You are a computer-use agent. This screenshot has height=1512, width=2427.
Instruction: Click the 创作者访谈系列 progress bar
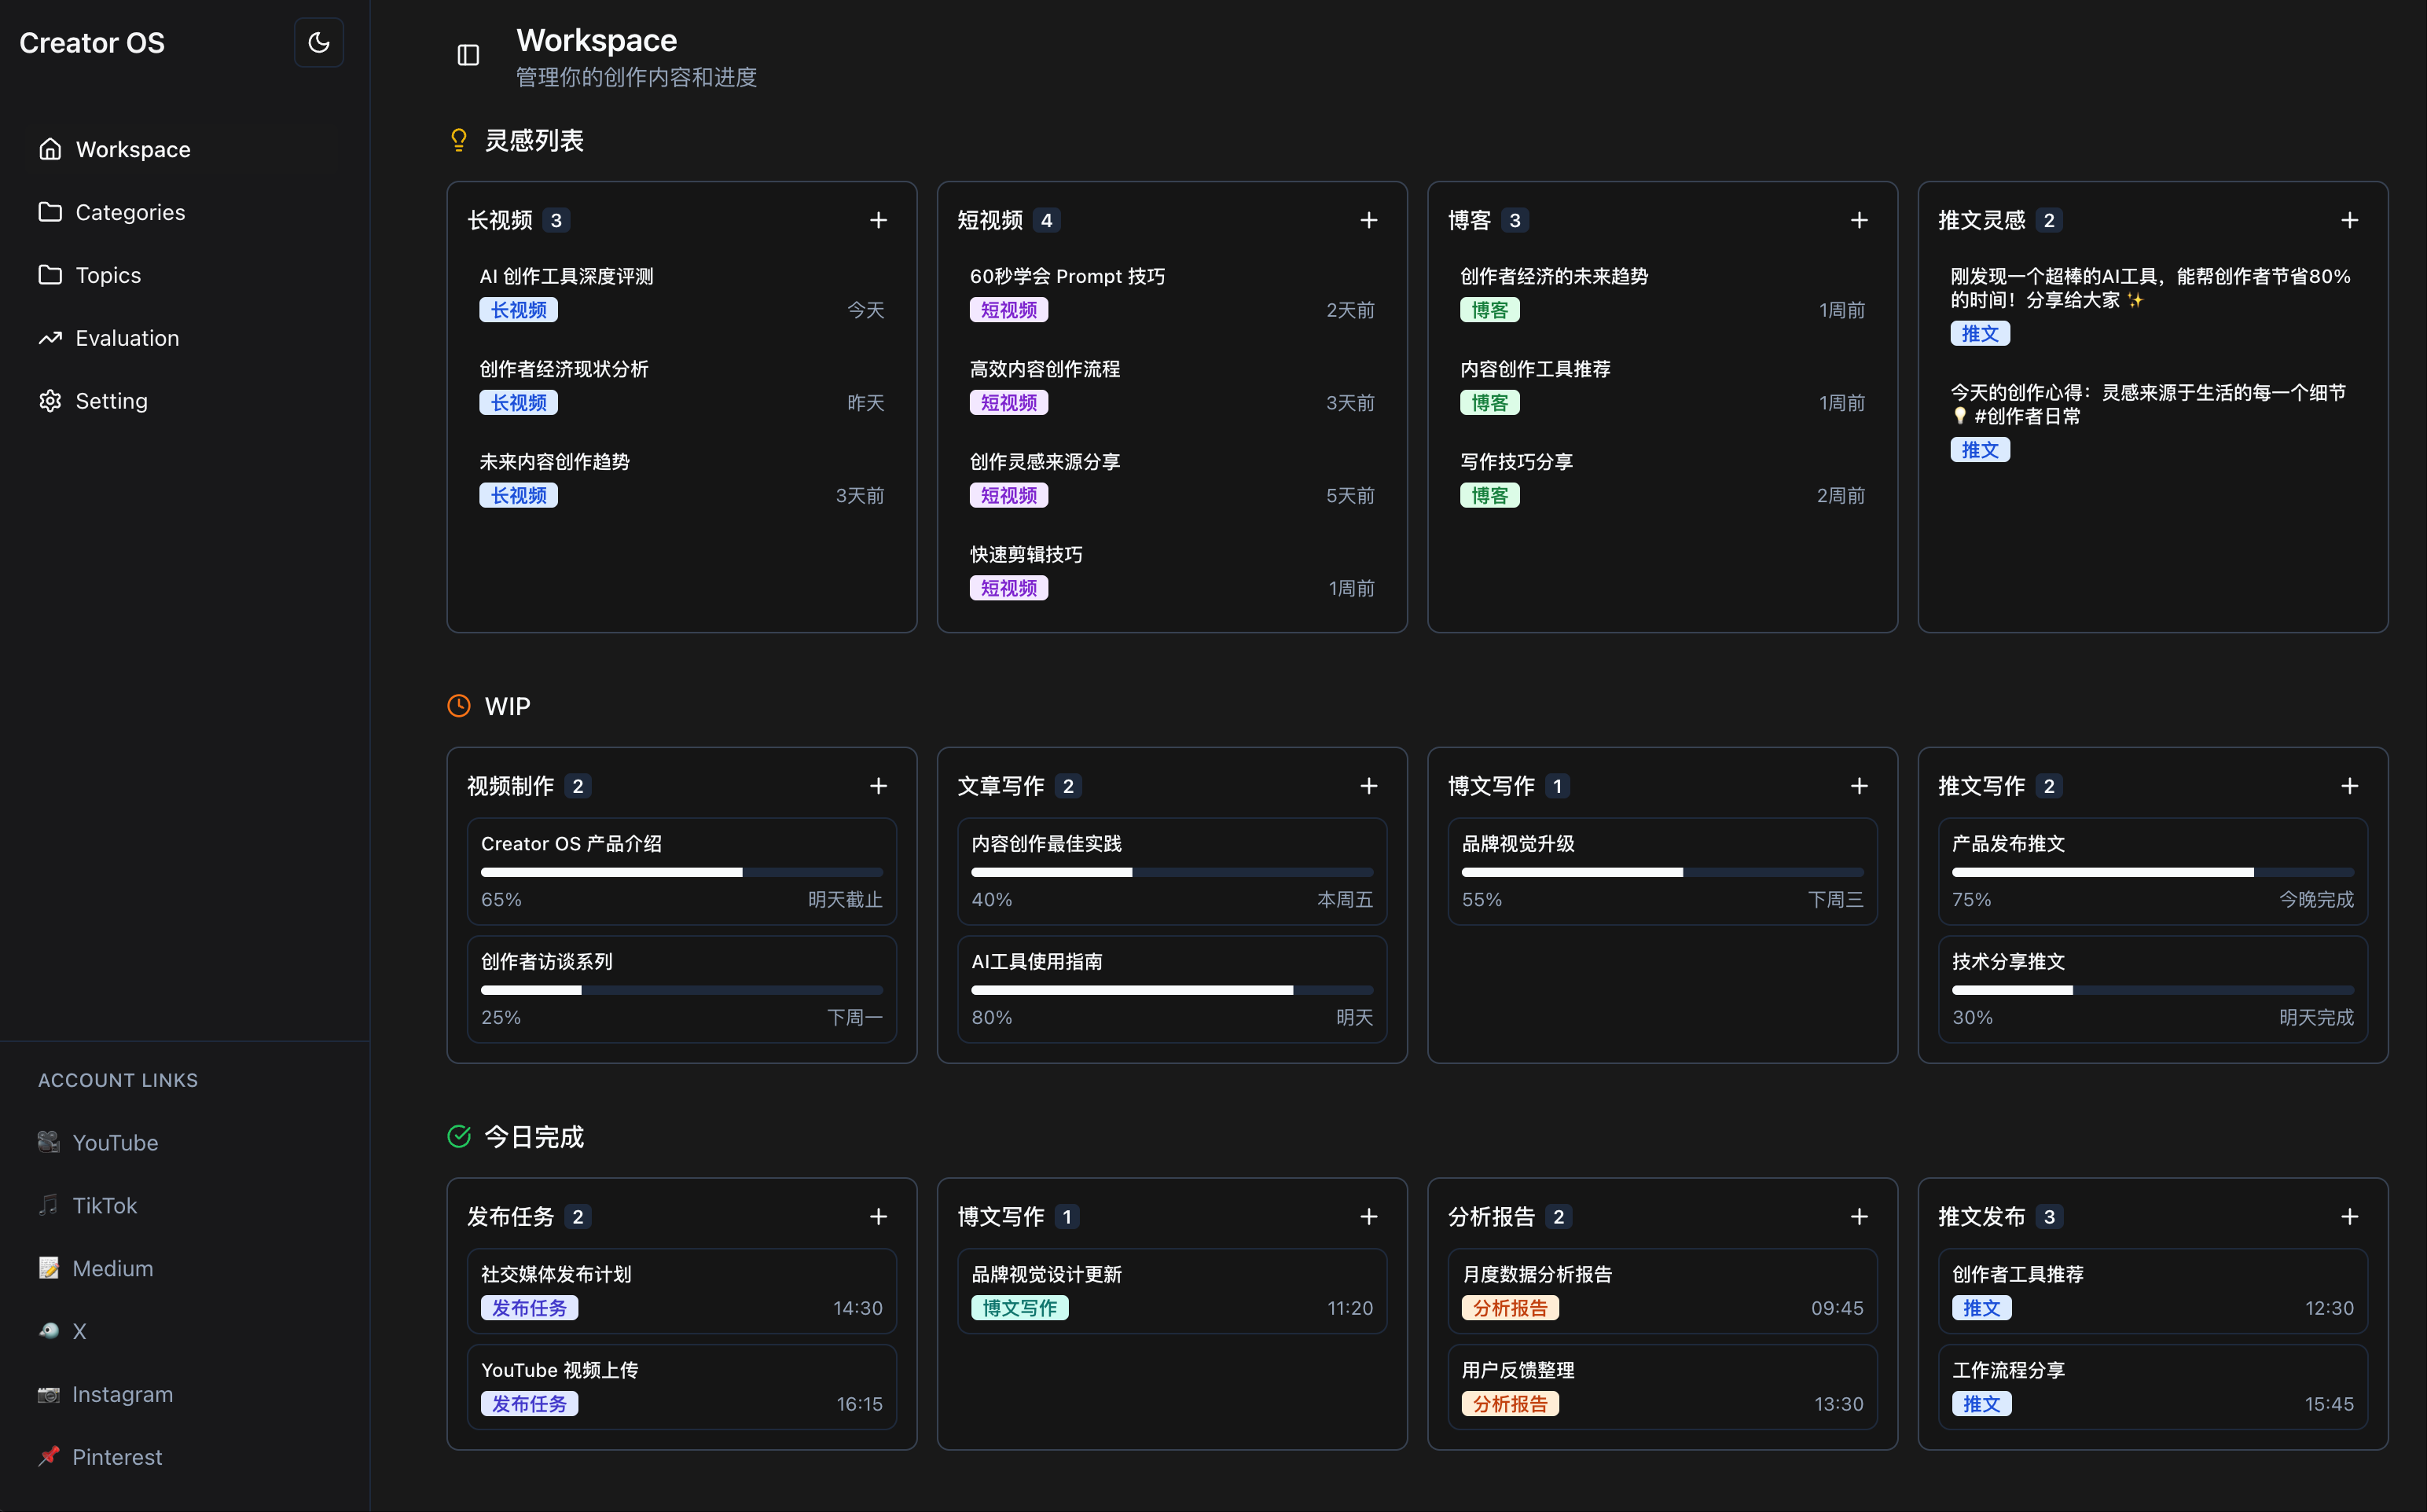click(x=682, y=990)
